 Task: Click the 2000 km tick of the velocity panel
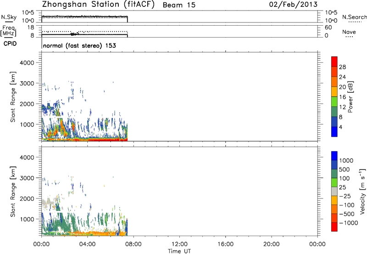click(27, 199)
